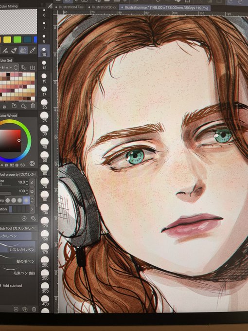
Task: Switch color wheel mode with arrow-circle icon
Action: (32, 163)
